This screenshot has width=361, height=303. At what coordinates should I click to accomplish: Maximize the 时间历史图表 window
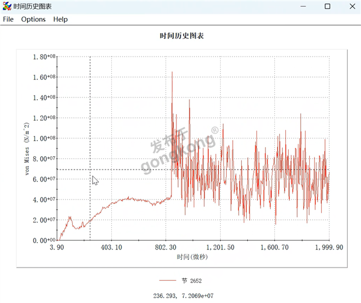(327, 6)
